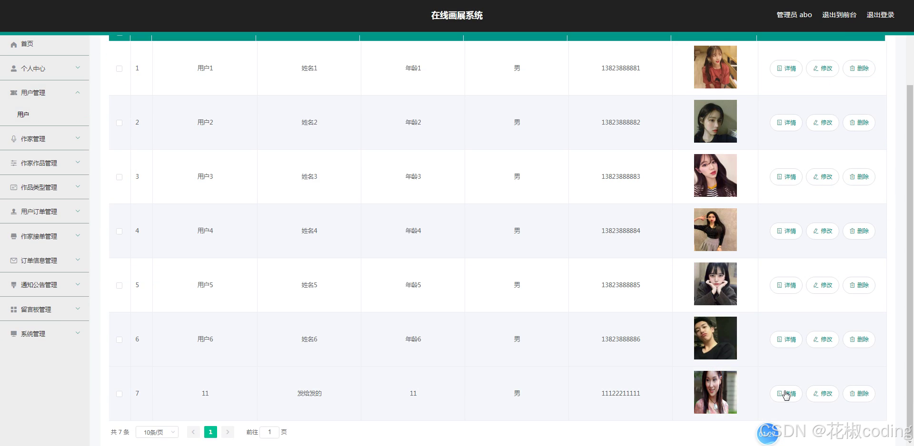Expand the 作家作品管理 menu chevron
914x446 pixels.
coord(78,163)
